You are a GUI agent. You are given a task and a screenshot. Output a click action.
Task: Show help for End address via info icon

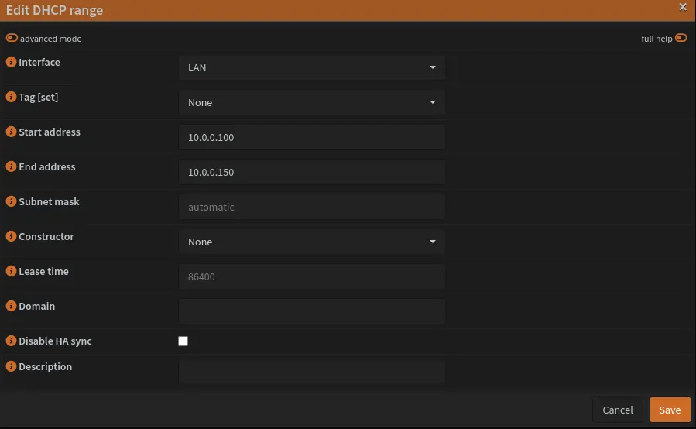pyautogui.click(x=11, y=166)
